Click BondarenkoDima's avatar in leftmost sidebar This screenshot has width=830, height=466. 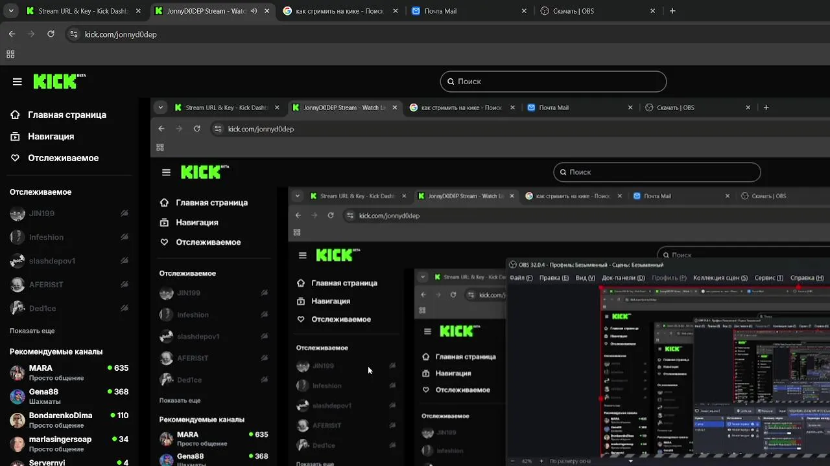pos(18,420)
